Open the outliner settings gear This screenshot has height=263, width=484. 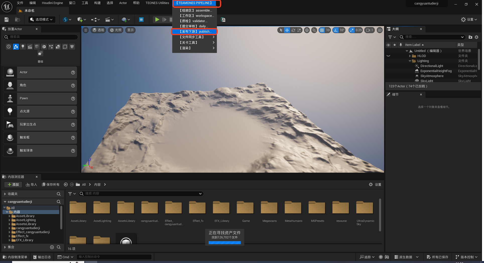tap(476, 37)
